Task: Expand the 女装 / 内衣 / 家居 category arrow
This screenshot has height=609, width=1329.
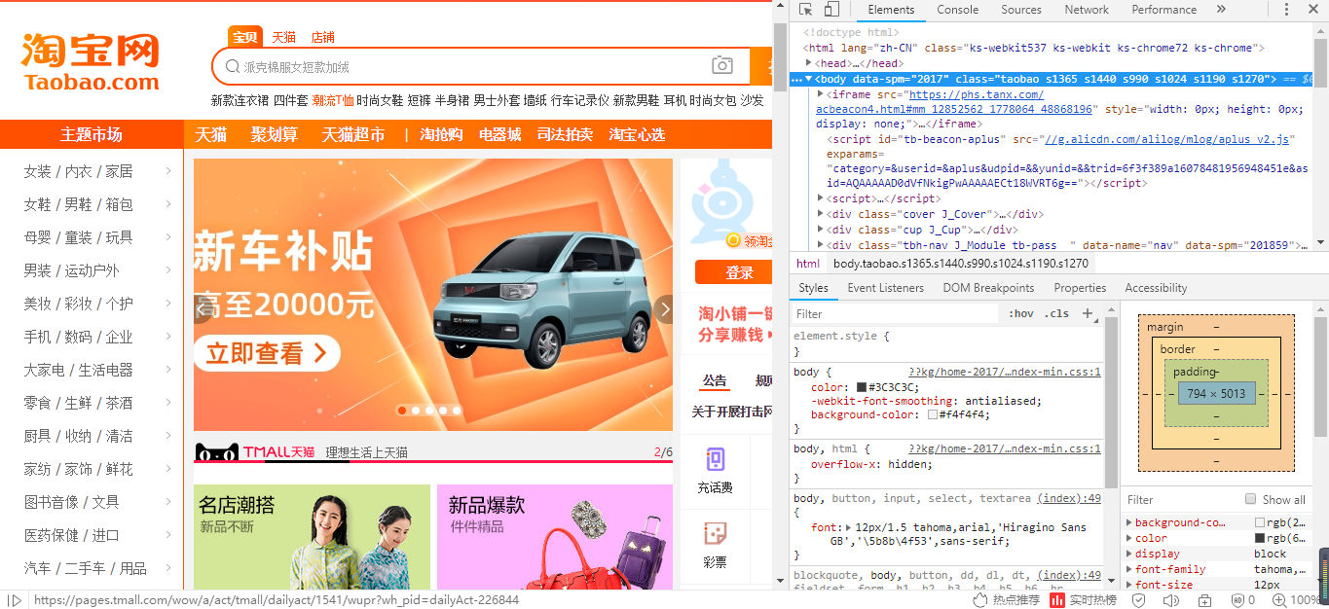Action: click(x=168, y=171)
